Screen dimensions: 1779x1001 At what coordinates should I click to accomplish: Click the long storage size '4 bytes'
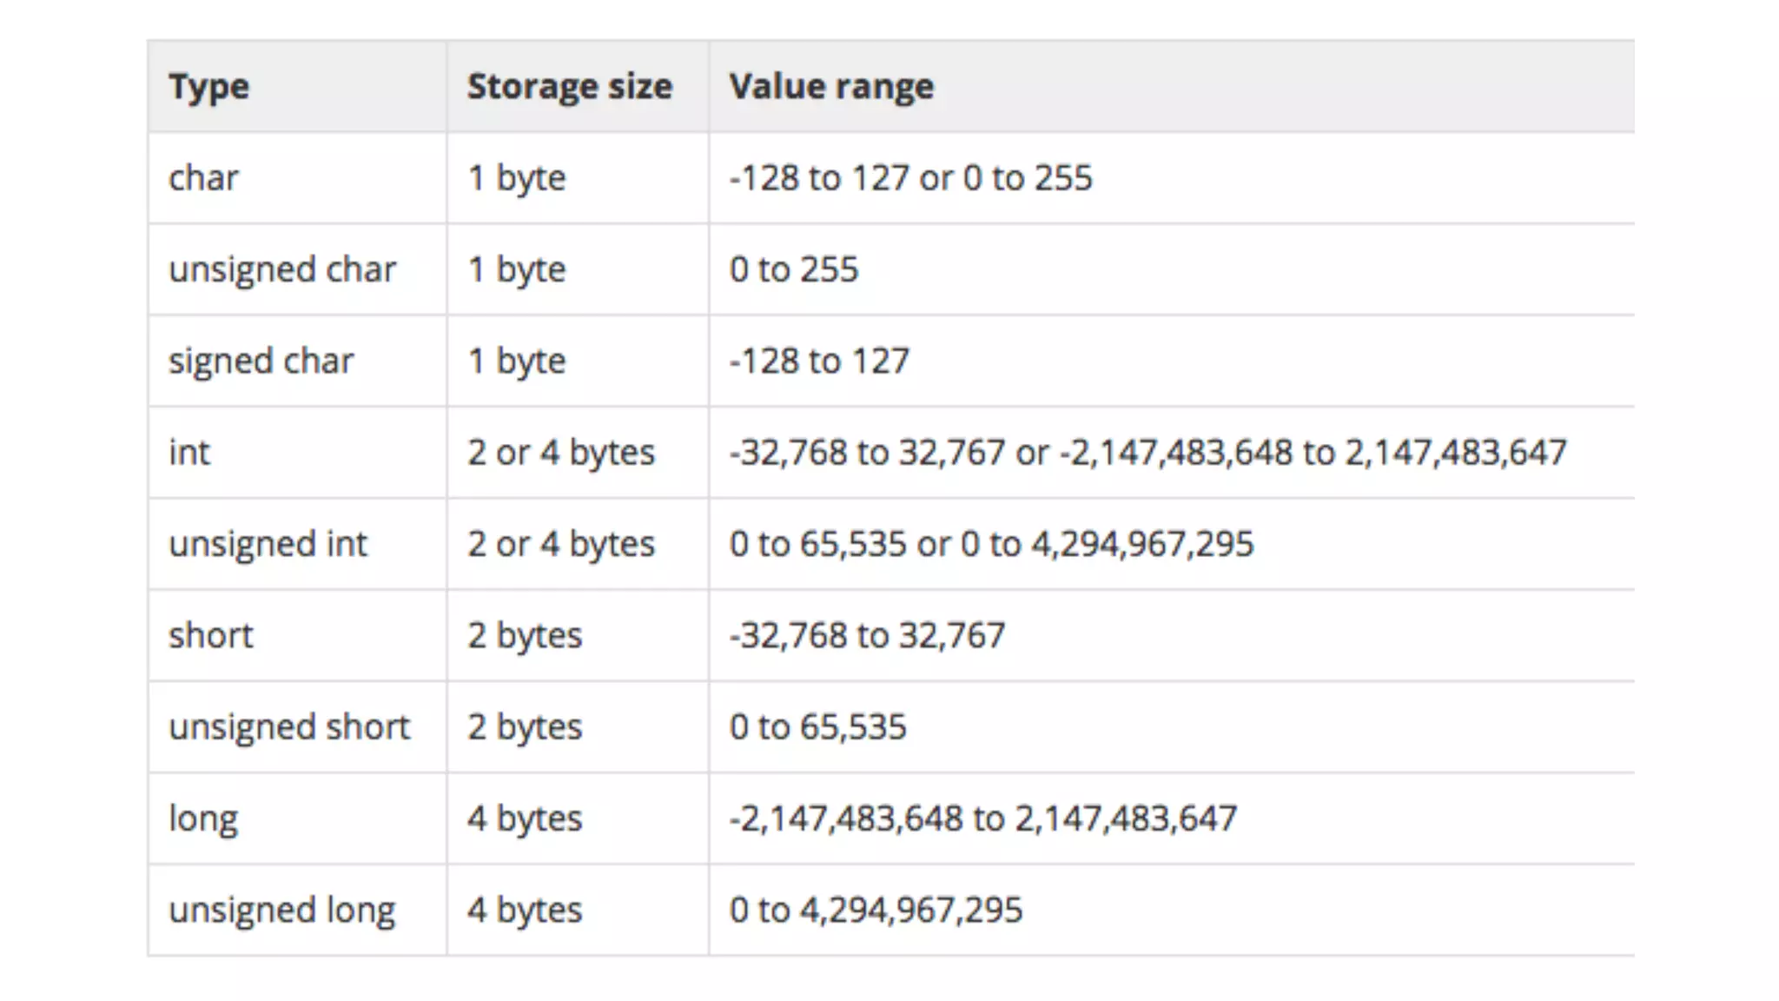point(525,819)
